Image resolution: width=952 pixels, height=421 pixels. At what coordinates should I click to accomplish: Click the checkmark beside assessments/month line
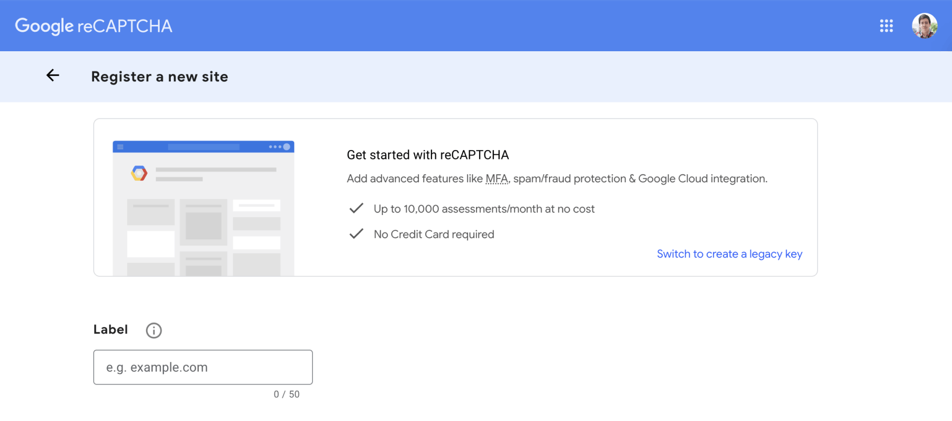(x=356, y=208)
